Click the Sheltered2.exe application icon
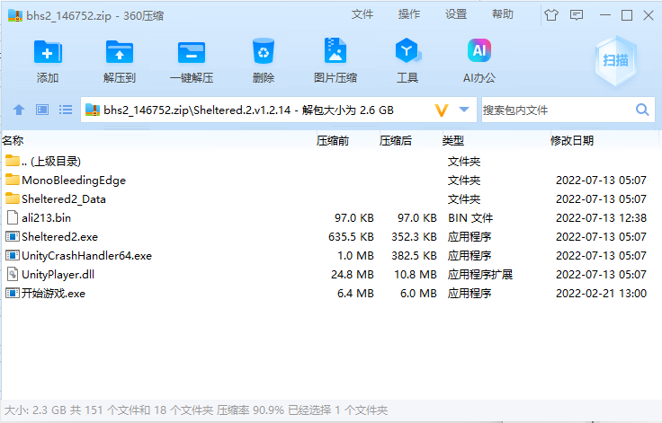662x423 pixels. click(13, 236)
